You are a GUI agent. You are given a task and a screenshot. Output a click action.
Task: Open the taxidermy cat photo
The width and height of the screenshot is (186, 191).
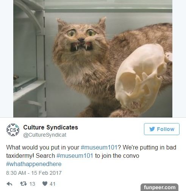(93, 59)
